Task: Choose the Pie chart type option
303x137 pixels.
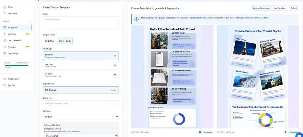Action: click(x=81, y=75)
